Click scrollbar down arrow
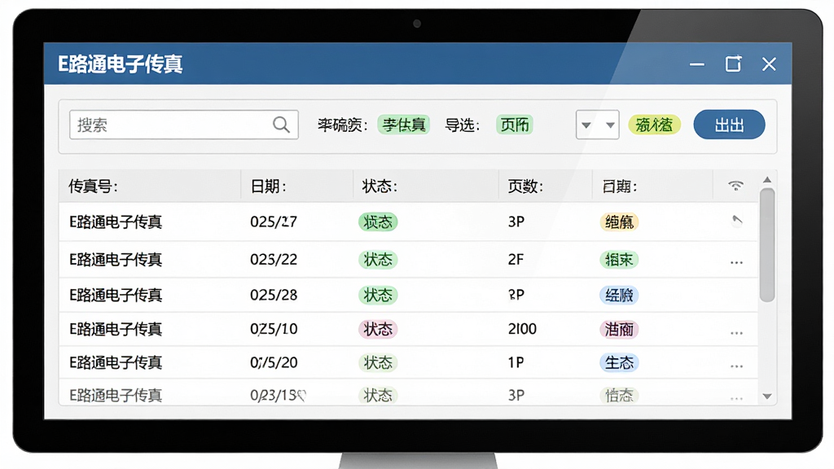834x469 pixels. [x=767, y=397]
